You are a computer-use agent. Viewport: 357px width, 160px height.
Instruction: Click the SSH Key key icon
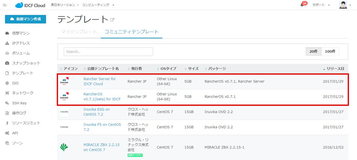(x=7, y=103)
